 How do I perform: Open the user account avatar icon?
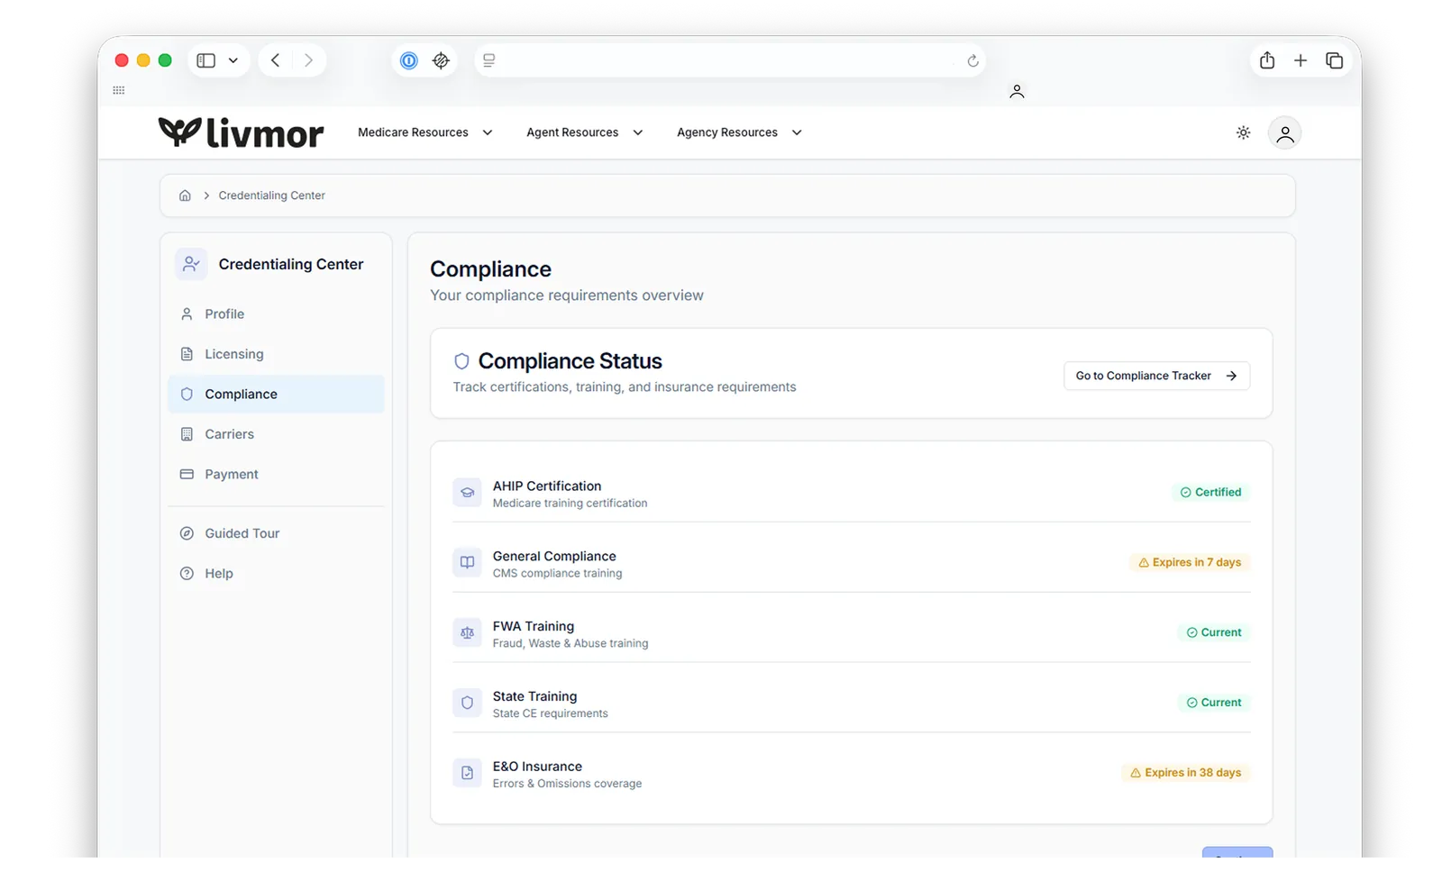1284,133
